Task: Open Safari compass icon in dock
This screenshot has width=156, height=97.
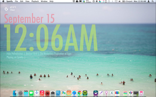Action: 74,93
